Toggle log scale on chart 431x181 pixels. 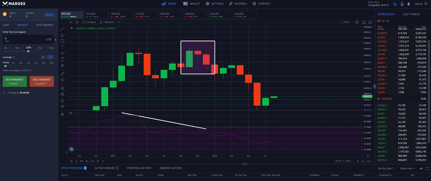363,161
